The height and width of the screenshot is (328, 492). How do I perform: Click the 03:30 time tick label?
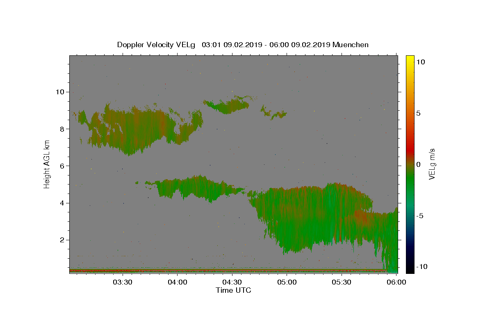pyautogui.click(x=123, y=282)
